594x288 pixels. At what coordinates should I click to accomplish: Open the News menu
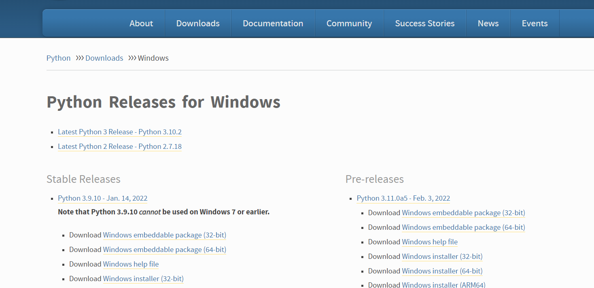coord(488,23)
